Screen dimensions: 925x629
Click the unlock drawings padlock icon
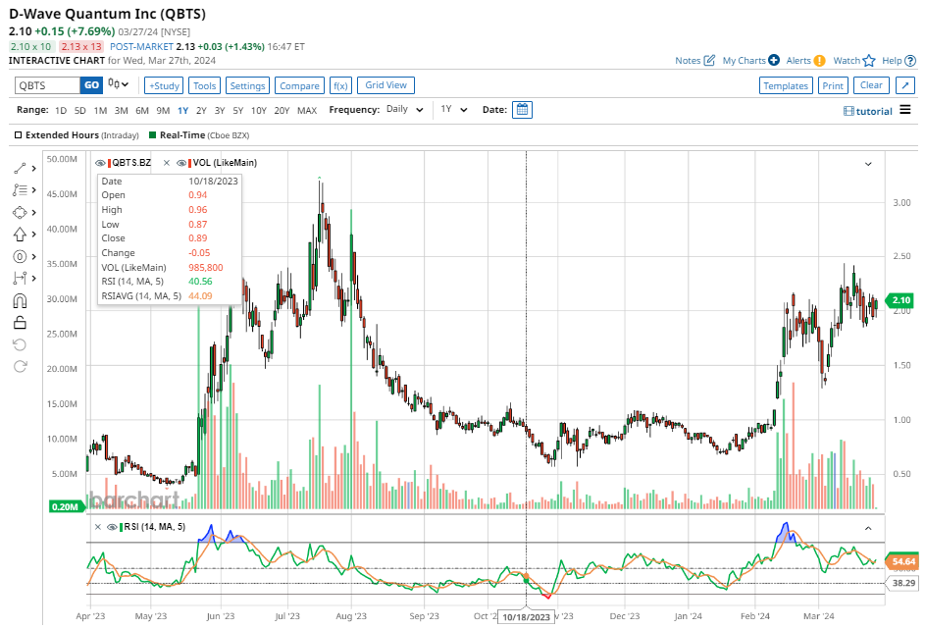pyautogui.click(x=20, y=322)
